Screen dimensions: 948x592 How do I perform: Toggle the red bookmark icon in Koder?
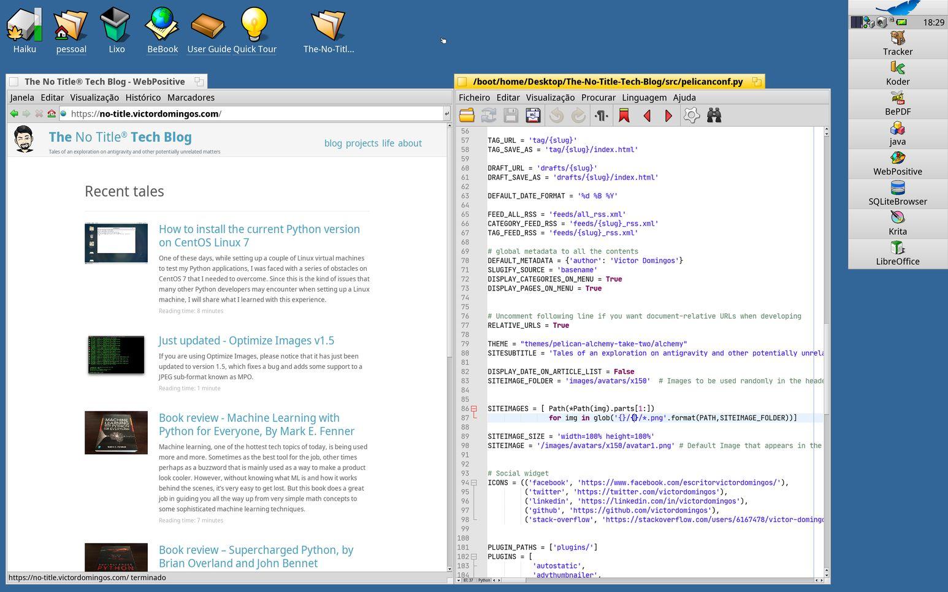(x=624, y=115)
